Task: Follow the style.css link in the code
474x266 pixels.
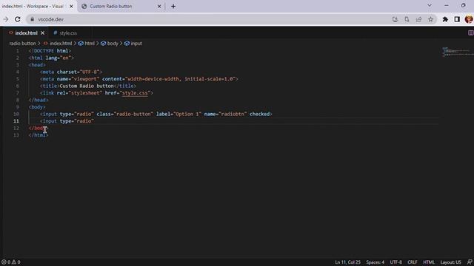Action: coord(135,93)
